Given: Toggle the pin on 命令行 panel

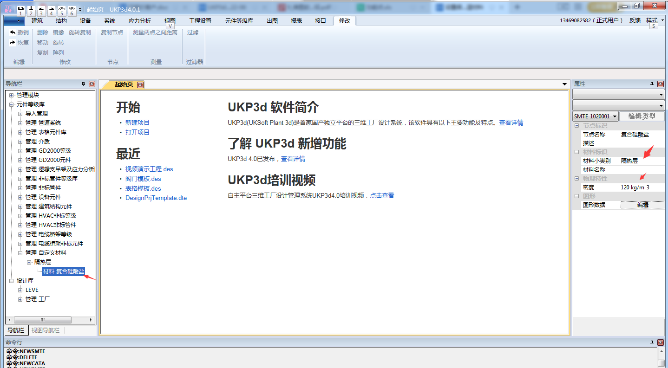Looking at the screenshot, I should point(652,342).
